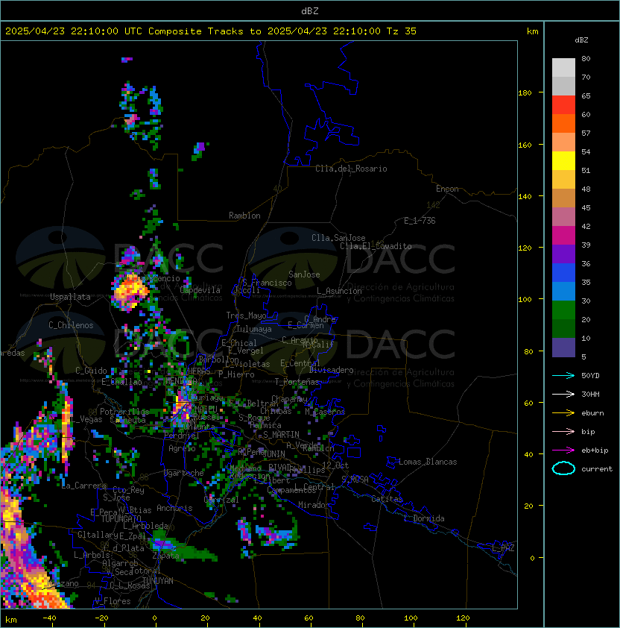Pick the red 65 dBZ legend swatch
The height and width of the screenshot is (628, 620).
tap(563, 104)
